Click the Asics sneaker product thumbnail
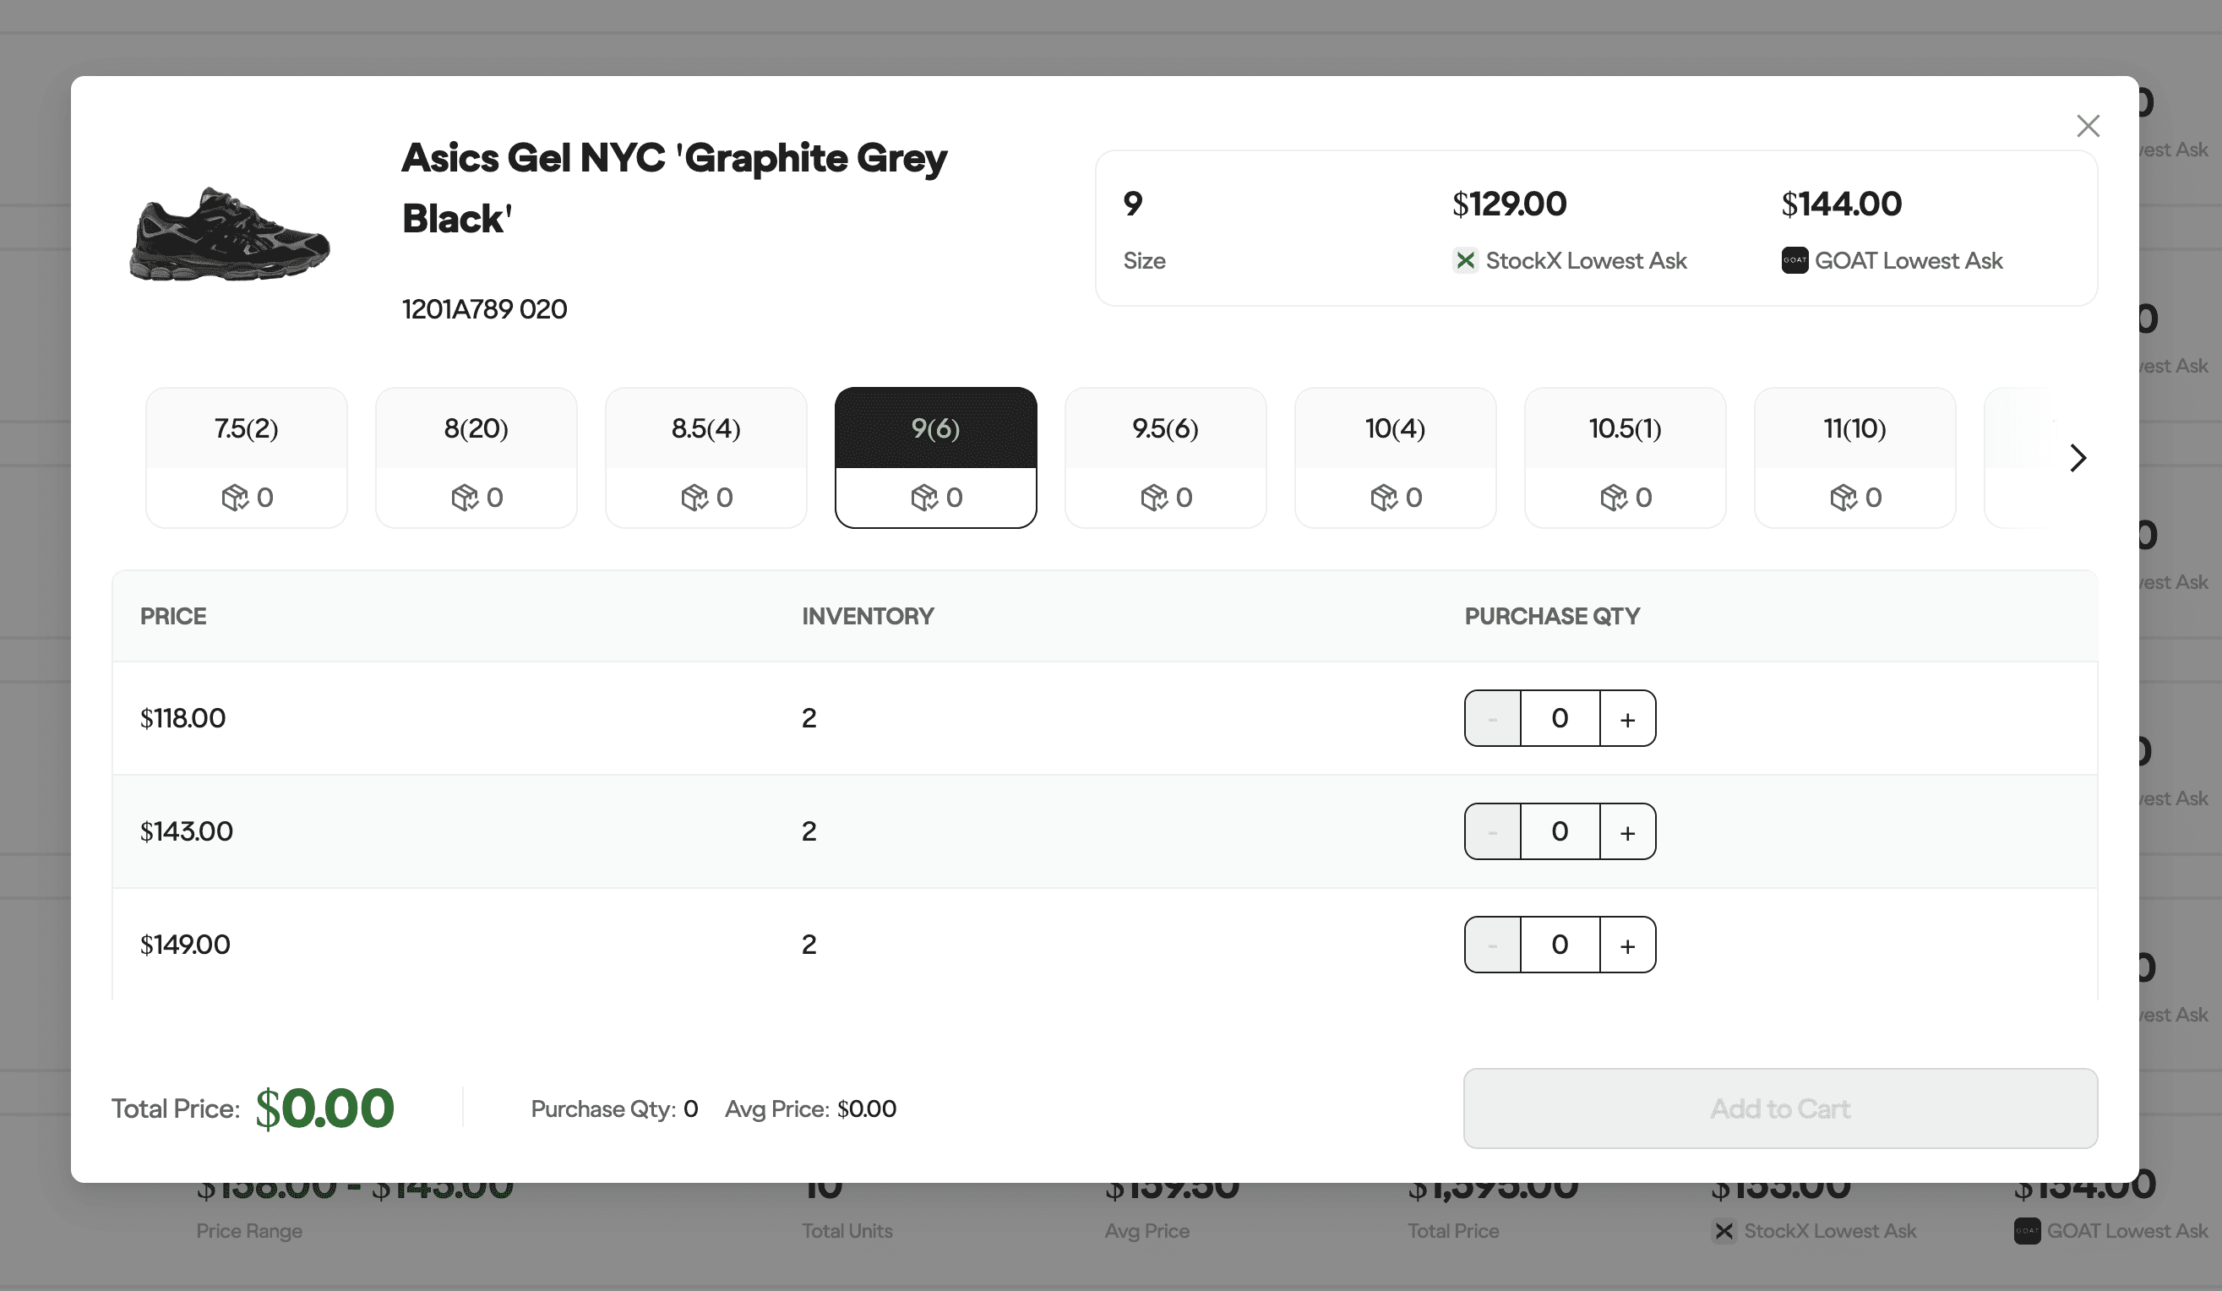The width and height of the screenshot is (2222, 1291). click(x=229, y=235)
